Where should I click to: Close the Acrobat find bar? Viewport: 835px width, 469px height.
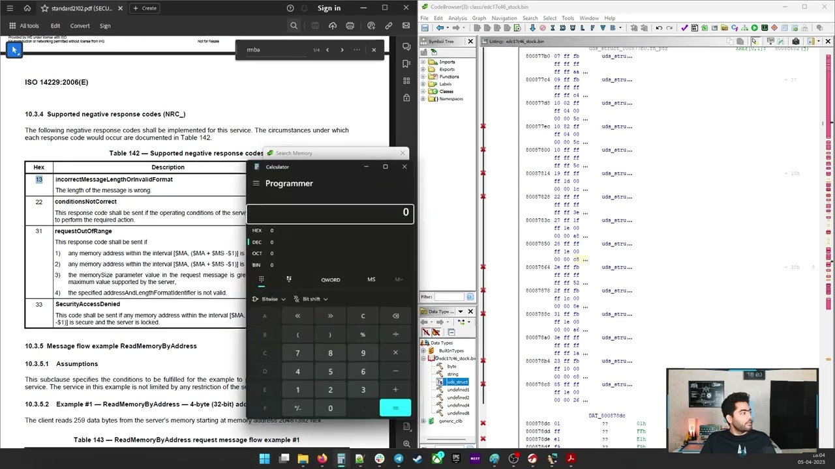coord(374,50)
